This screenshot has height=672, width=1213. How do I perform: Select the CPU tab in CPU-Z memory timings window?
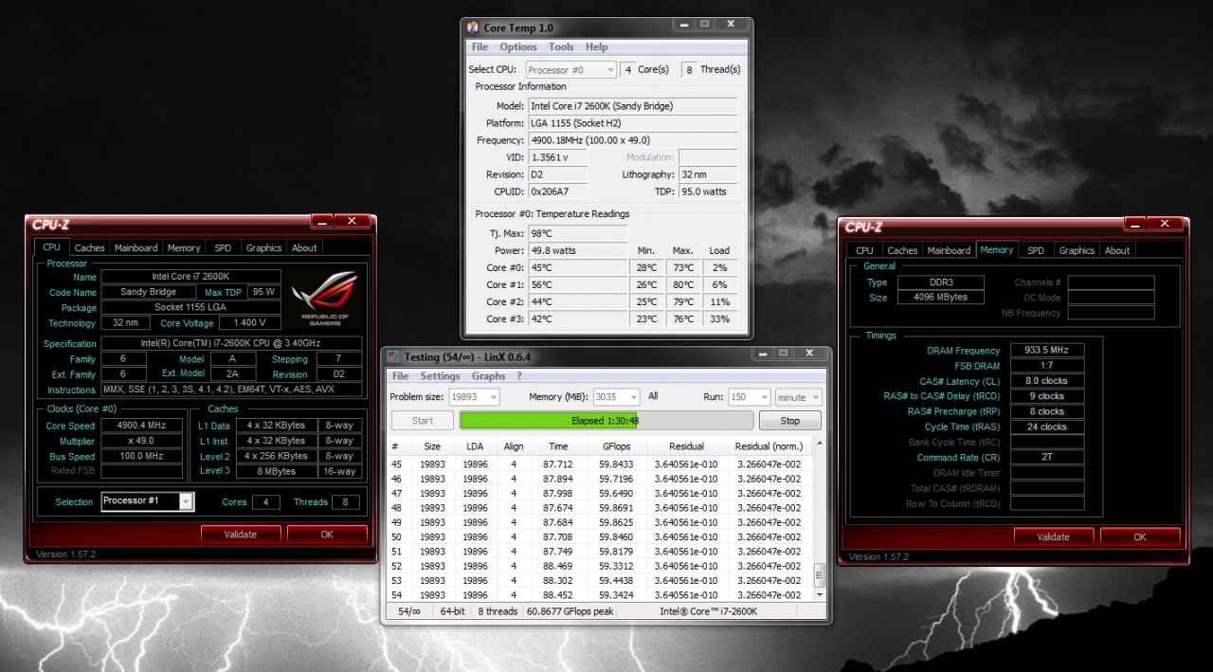tap(864, 251)
